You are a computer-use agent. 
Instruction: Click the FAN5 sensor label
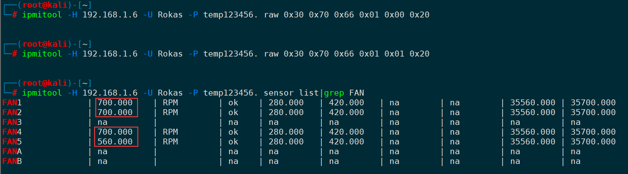pos(12,142)
